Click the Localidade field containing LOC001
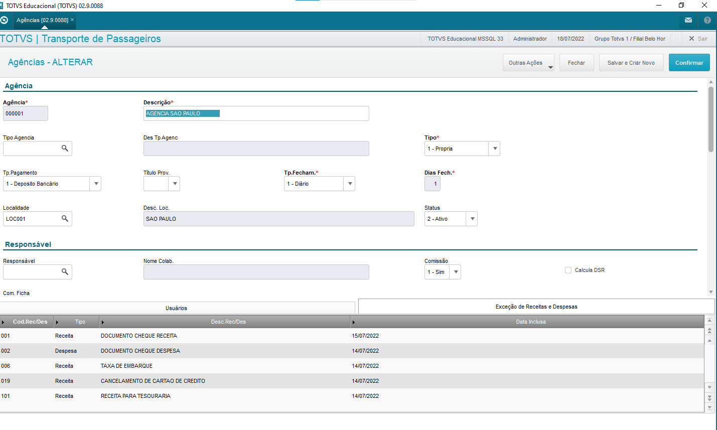 (31, 219)
